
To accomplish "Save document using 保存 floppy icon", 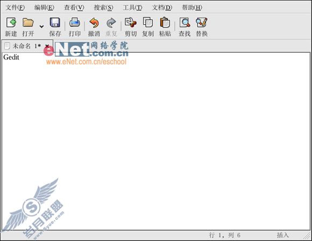I will tap(55, 22).
